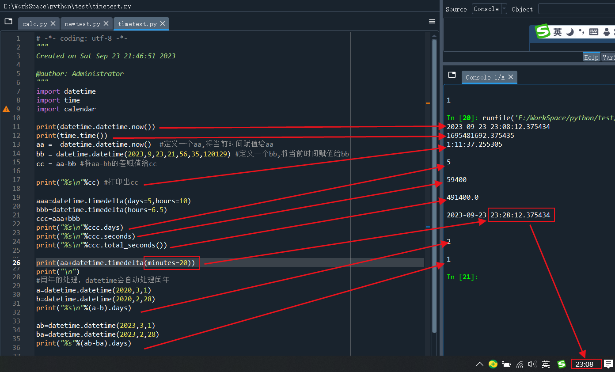Viewport: 615px width, 372px height.
Task: Click the console output '1695481692.375435'
Action: pos(480,135)
